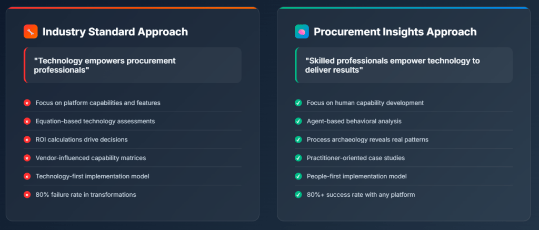Click the Industry Standard Approach heading
The height and width of the screenshot is (230, 539).
pos(115,32)
